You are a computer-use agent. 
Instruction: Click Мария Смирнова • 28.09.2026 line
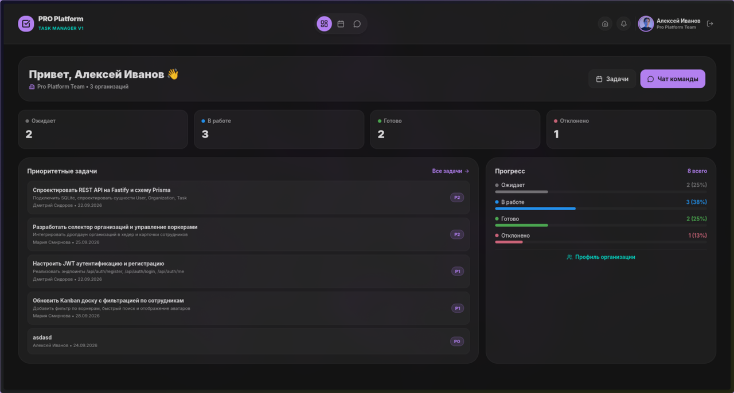click(66, 316)
